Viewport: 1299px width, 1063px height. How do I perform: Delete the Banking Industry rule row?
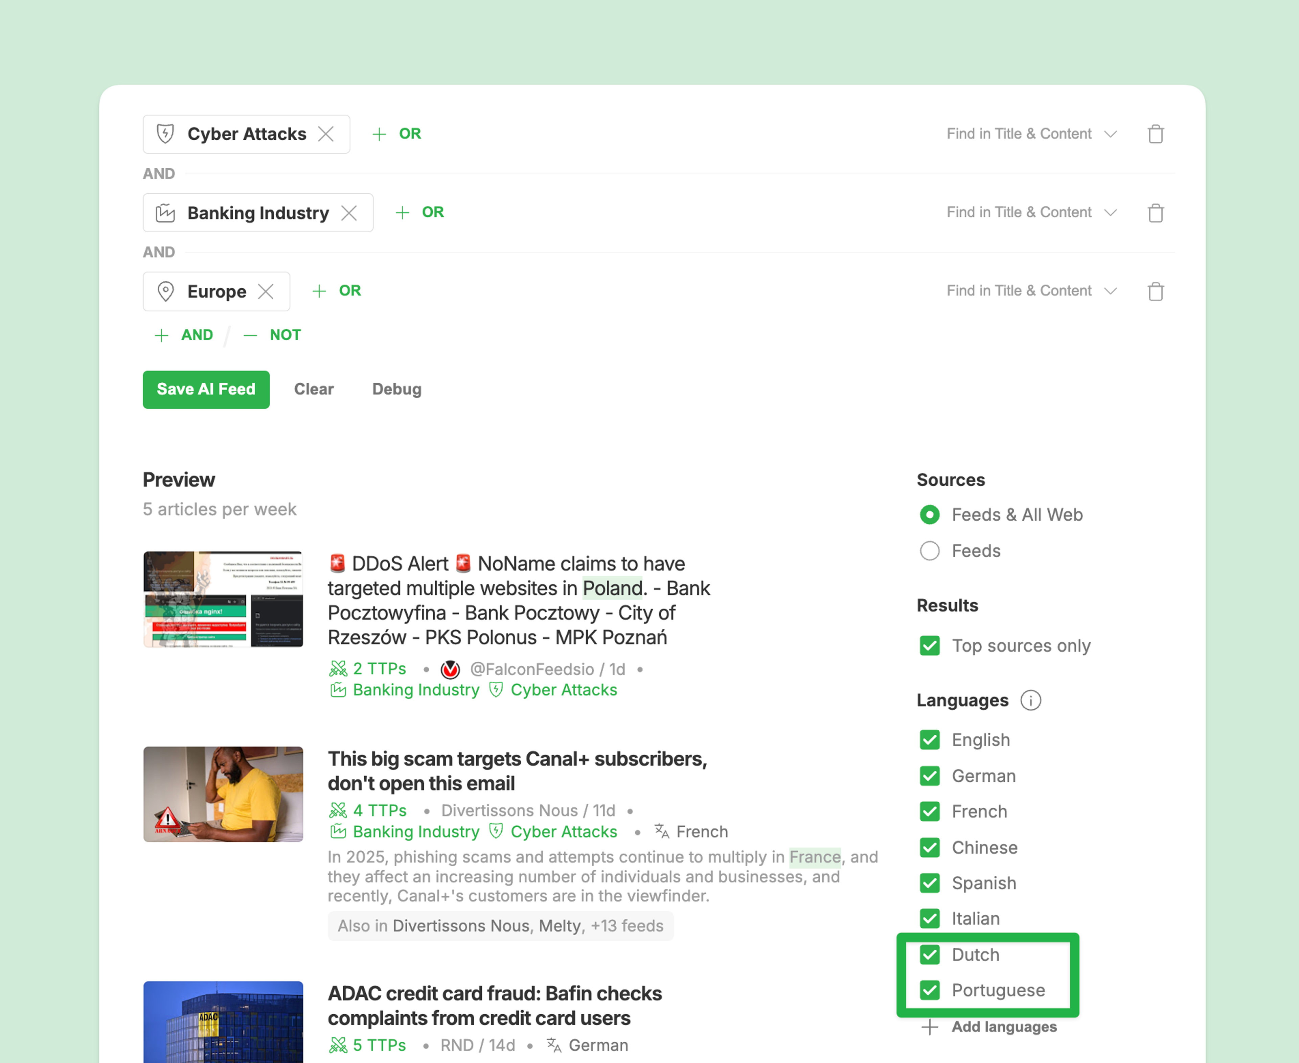[x=1156, y=212]
